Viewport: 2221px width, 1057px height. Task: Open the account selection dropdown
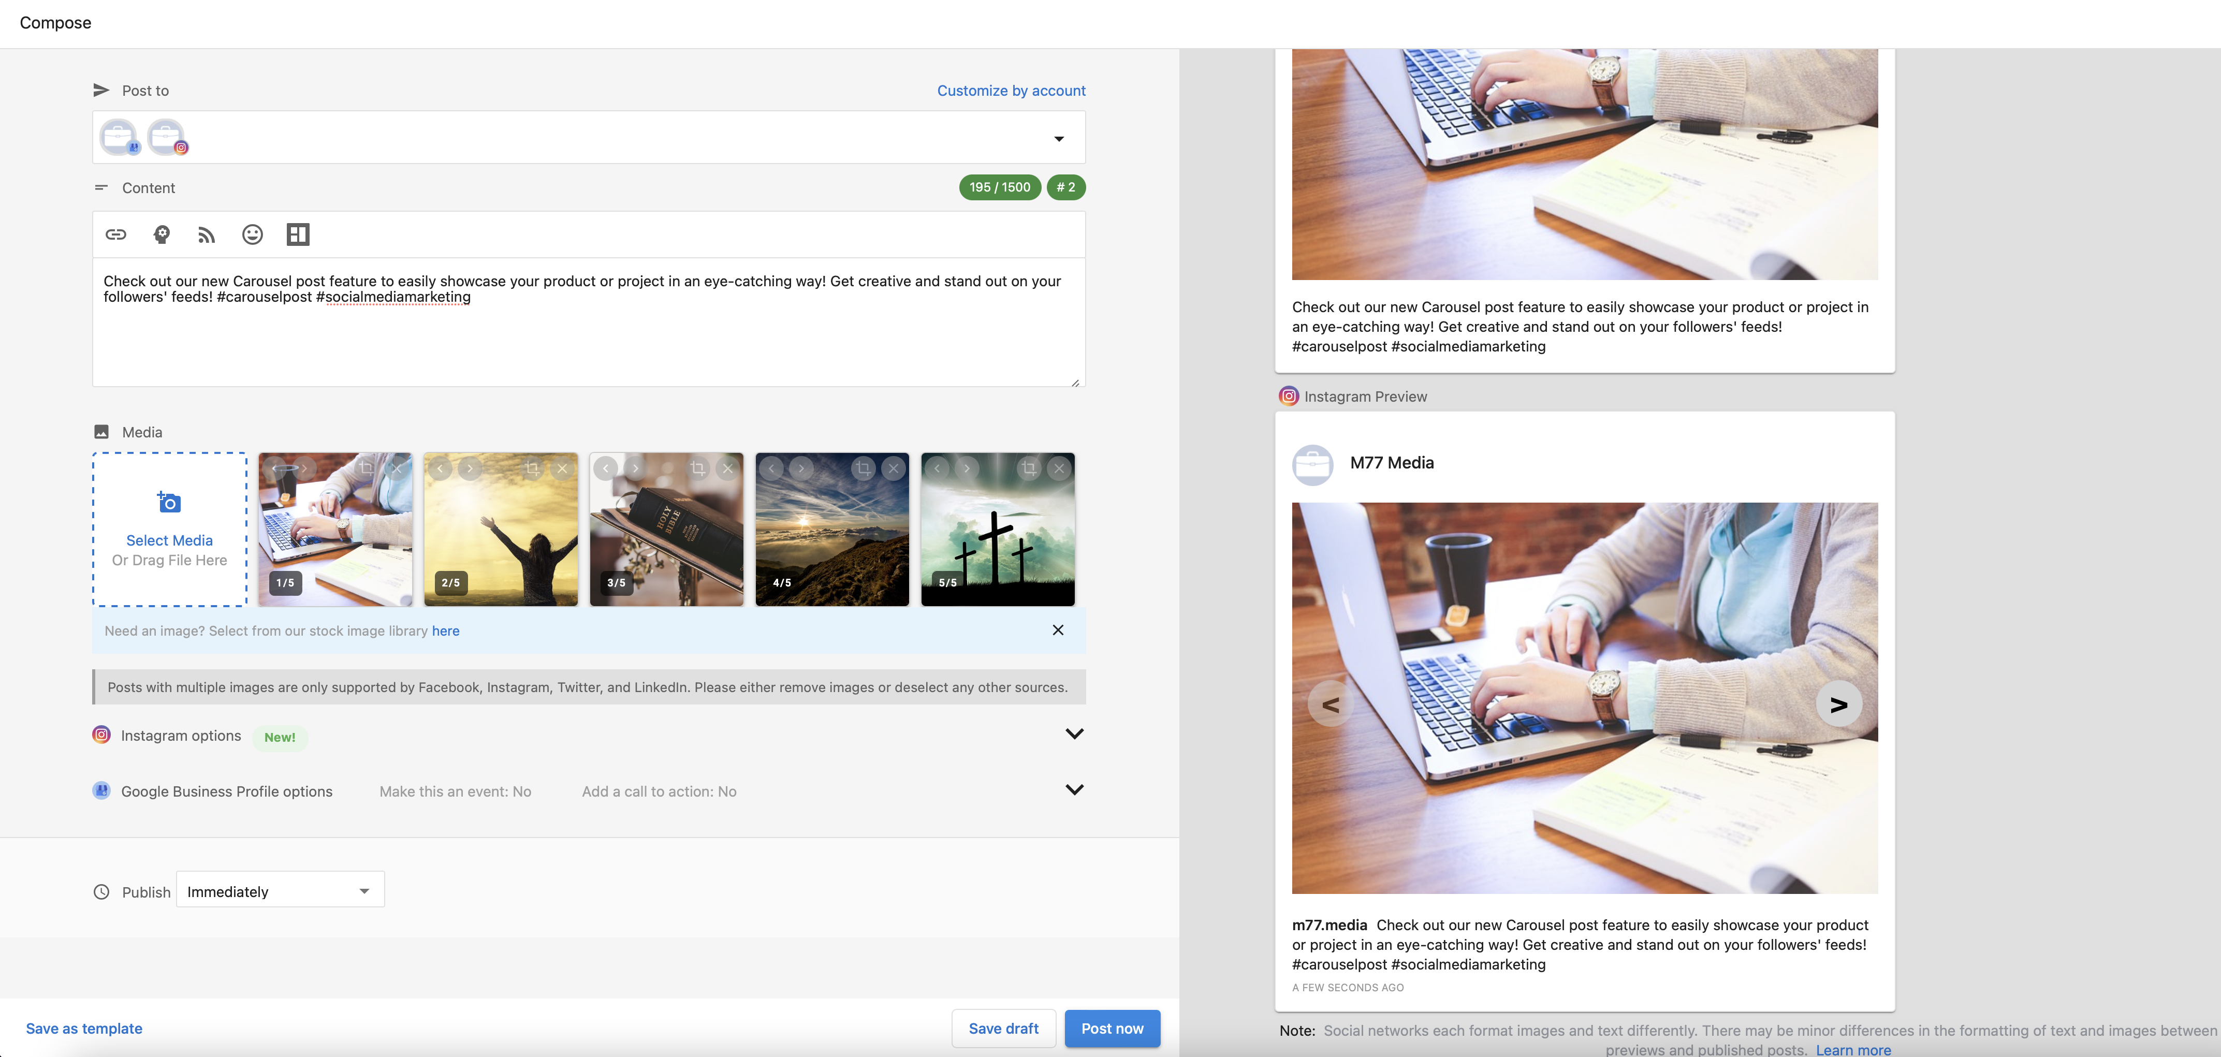(1059, 137)
